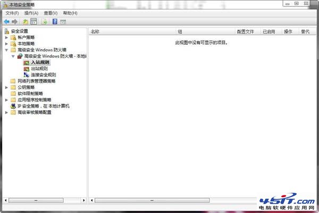Click tree pane scrollbar right arrow

[84, 200]
